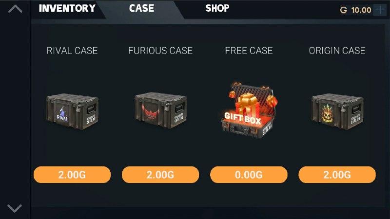390x219 pixels.
Task: Buy Rival Case for 2.00G
Action: pyautogui.click(x=72, y=175)
